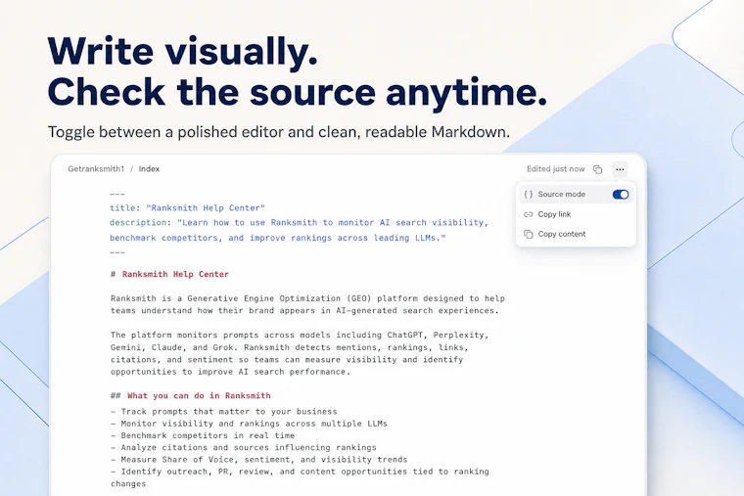Click the title: "Ranksmith Help Center" line

coord(187,207)
